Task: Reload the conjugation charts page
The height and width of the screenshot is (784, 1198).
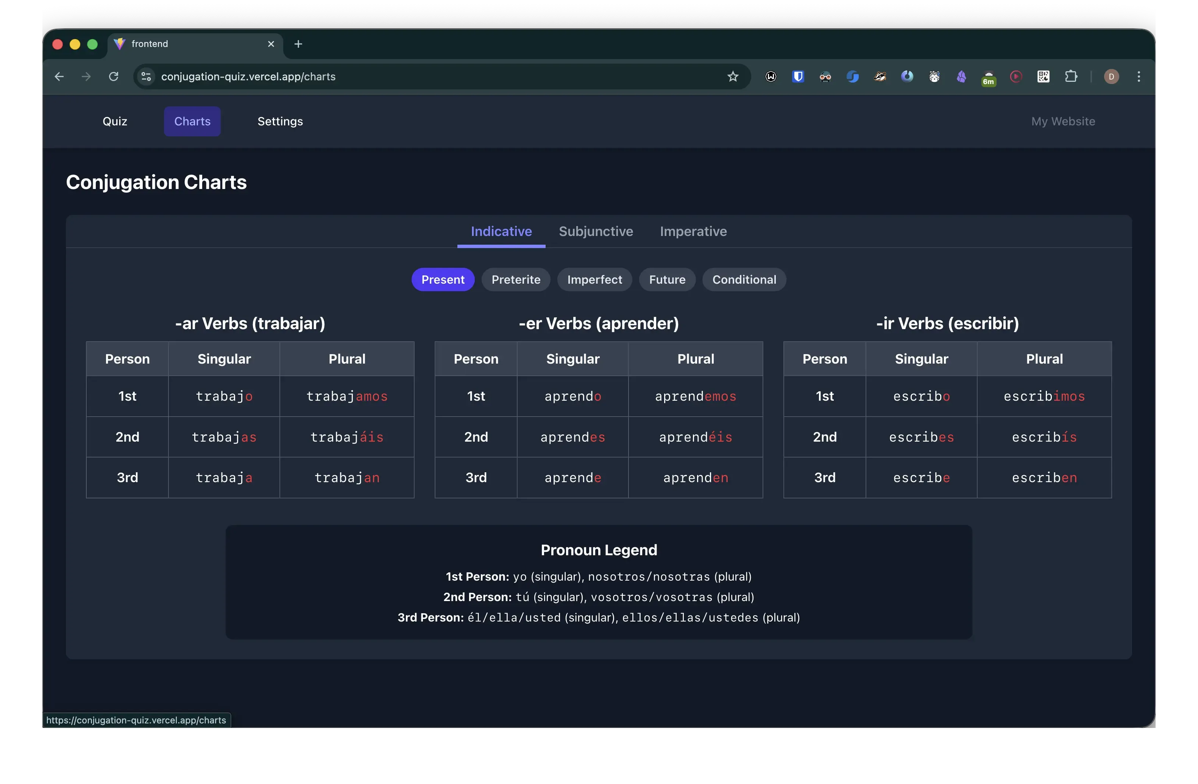Action: [x=114, y=77]
